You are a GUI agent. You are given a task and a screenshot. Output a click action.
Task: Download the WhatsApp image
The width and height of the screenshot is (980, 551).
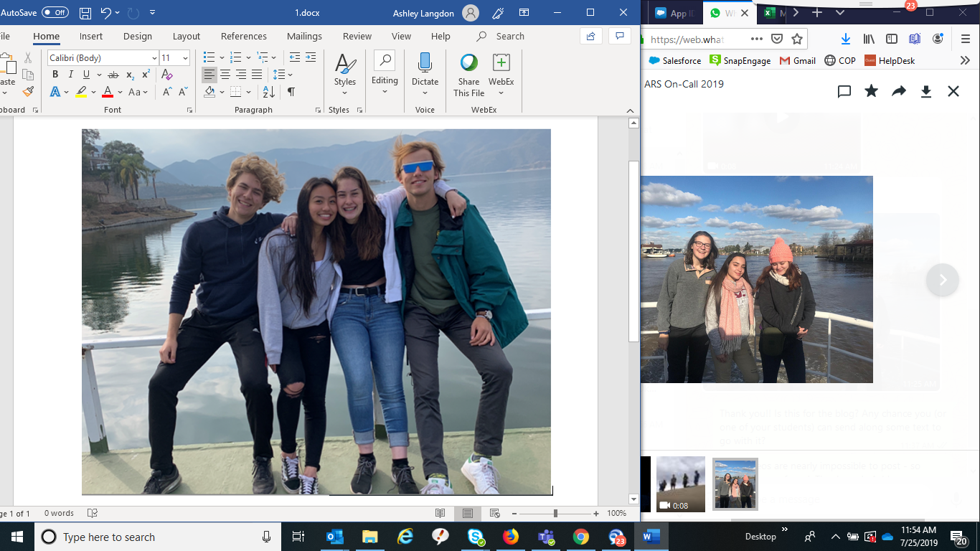[x=925, y=91]
